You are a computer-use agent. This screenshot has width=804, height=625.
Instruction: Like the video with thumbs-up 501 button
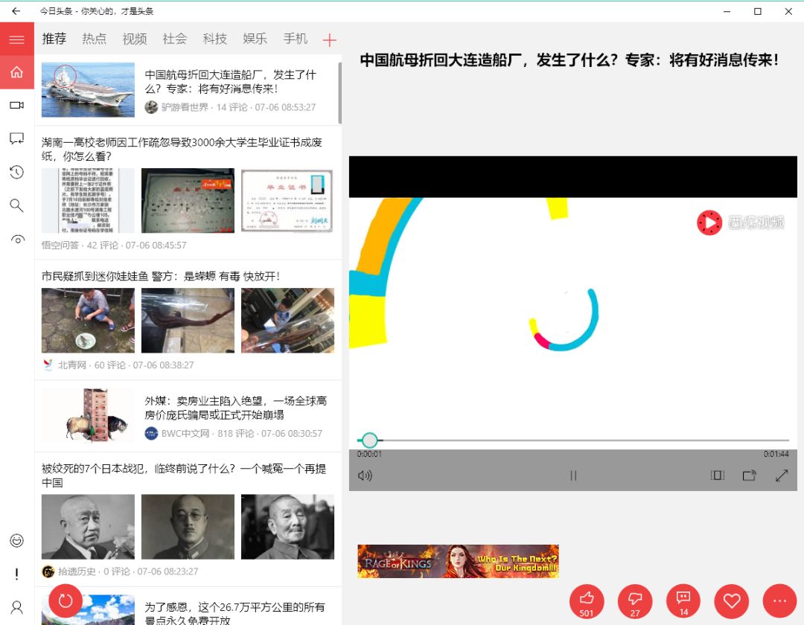pos(587,601)
